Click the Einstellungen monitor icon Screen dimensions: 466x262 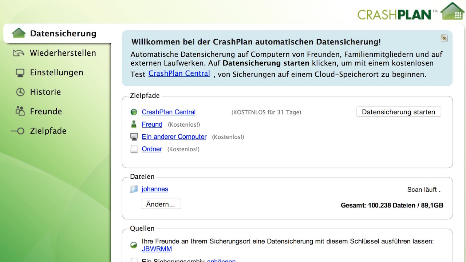(20, 73)
